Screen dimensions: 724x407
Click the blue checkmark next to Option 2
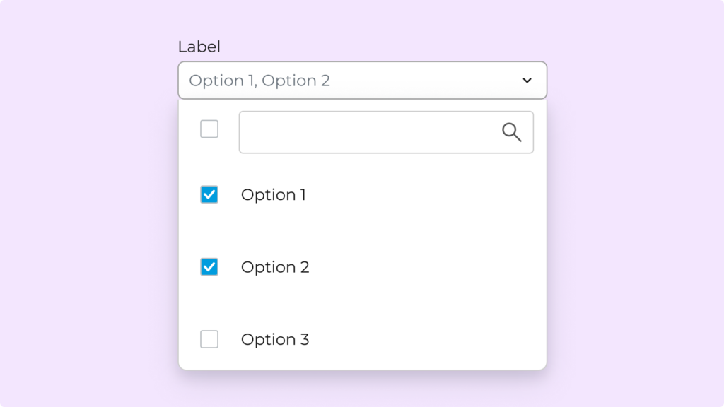point(209,267)
